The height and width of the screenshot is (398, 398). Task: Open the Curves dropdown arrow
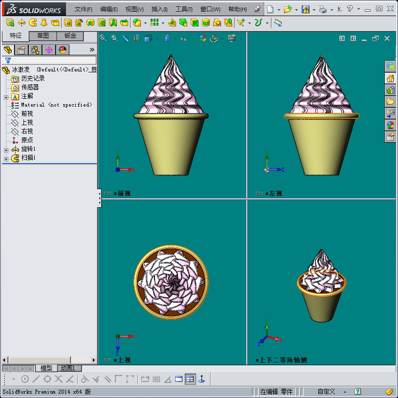click(x=267, y=23)
